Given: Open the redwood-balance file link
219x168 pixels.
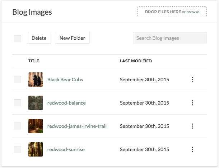Looking at the screenshot, I should point(66,103).
